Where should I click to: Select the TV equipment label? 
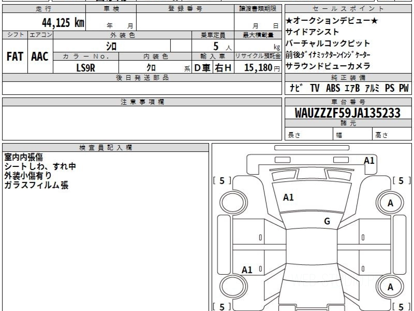[315, 88]
